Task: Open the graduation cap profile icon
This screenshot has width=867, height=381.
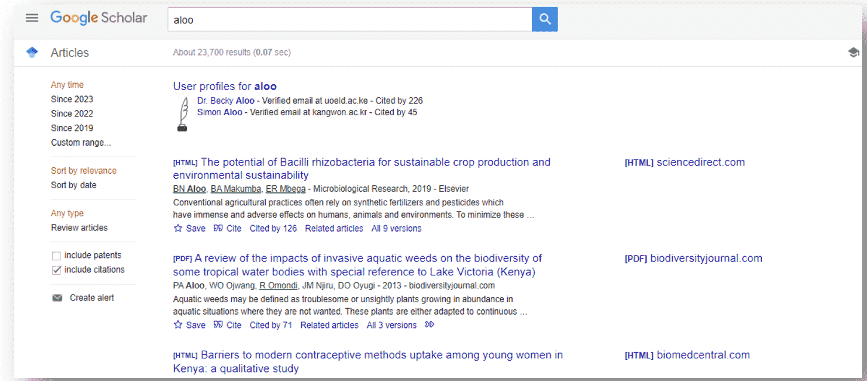Action: (854, 53)
